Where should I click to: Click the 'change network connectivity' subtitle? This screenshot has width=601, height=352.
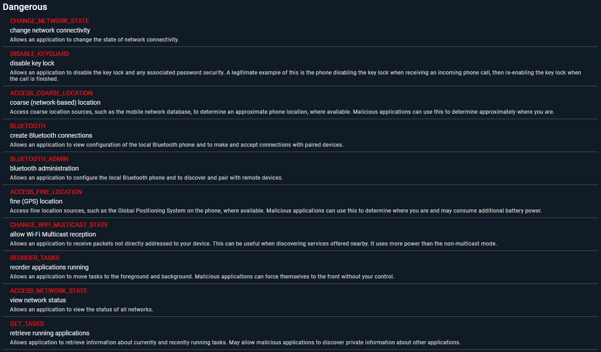pos(50,30)
